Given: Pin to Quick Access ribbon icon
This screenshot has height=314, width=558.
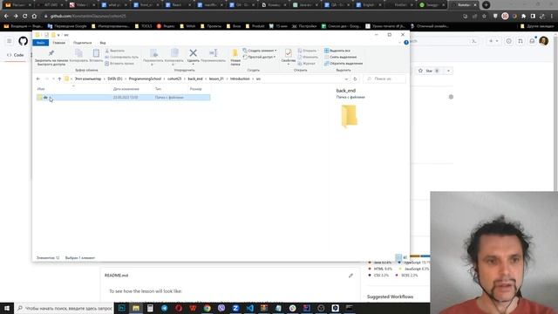Looking at the screenshot, I should tap(51, 57).
